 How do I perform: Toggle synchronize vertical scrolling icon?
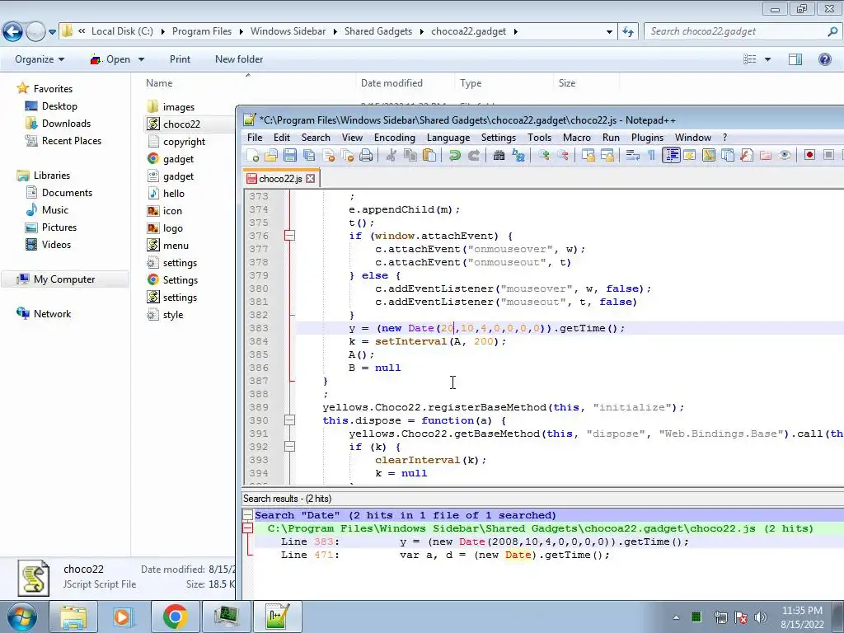[x=588, y=156]
